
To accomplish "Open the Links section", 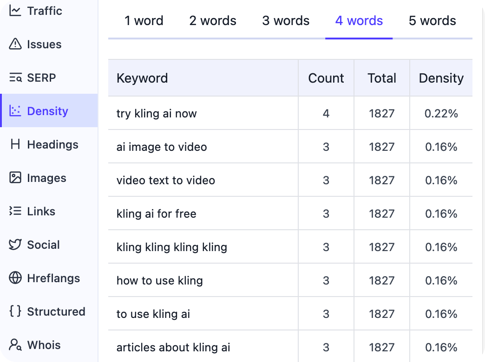I will 49,211.
